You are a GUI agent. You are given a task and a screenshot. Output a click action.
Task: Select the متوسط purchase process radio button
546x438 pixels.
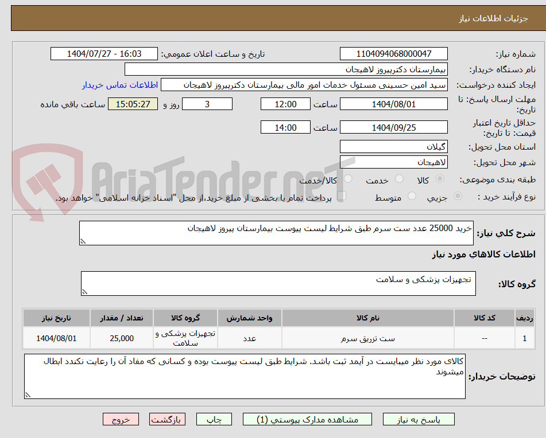point(412,195)
